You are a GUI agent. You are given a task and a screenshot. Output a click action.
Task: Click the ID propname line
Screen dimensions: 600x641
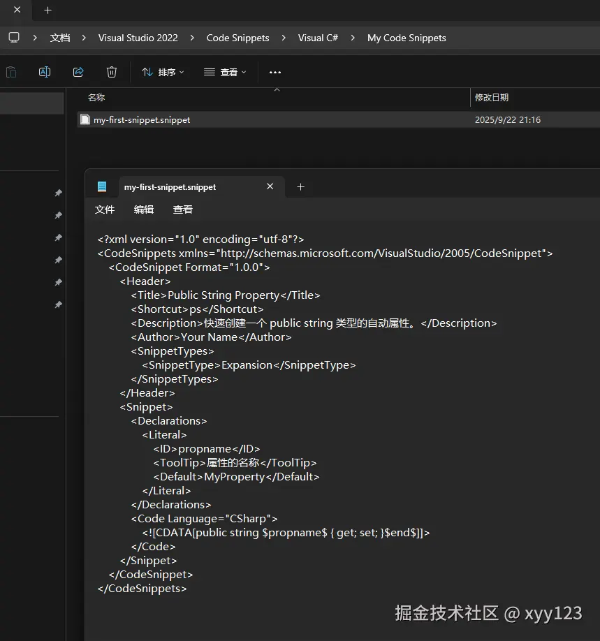tap(207, 449)
